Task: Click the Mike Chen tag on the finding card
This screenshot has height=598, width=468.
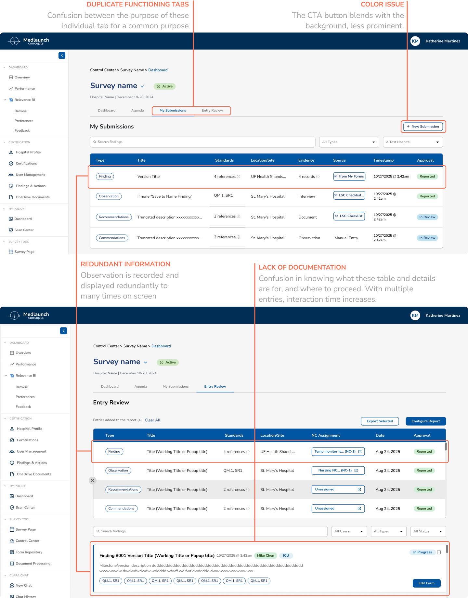Action: [x=266, y=556]
